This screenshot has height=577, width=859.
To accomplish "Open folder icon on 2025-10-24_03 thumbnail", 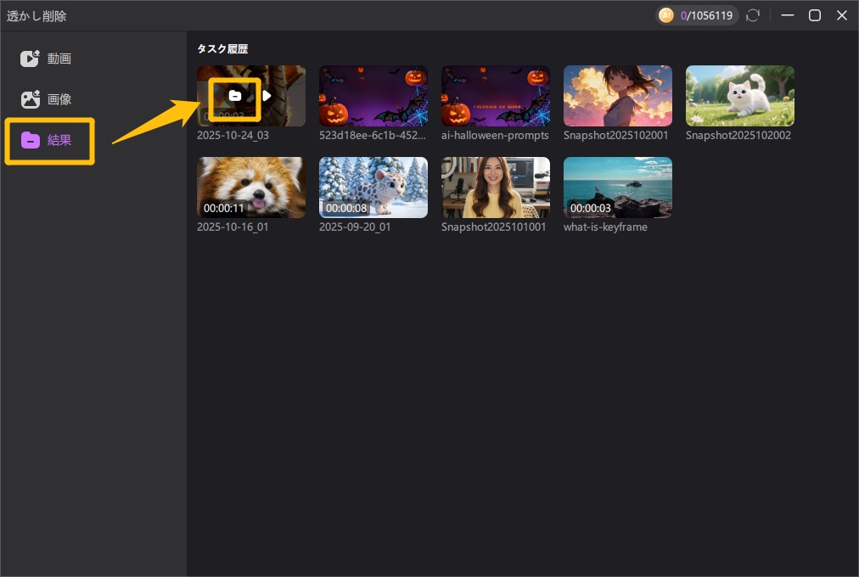I will point(235,96).
